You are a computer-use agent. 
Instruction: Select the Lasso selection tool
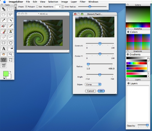coord(11,14)
